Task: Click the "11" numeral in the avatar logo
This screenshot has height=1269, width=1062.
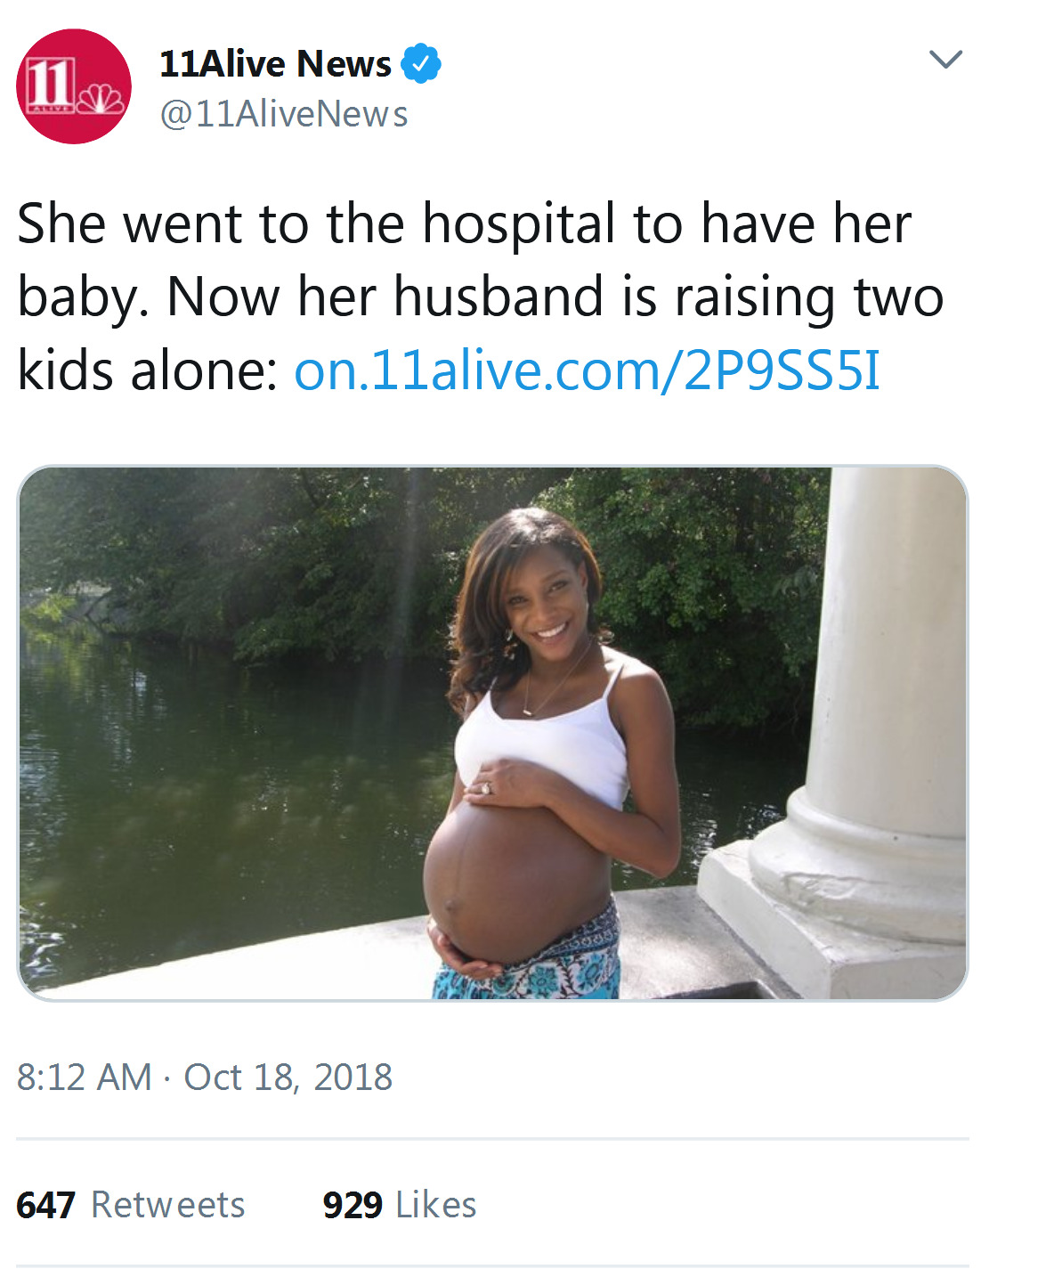Action: (50, 84)
